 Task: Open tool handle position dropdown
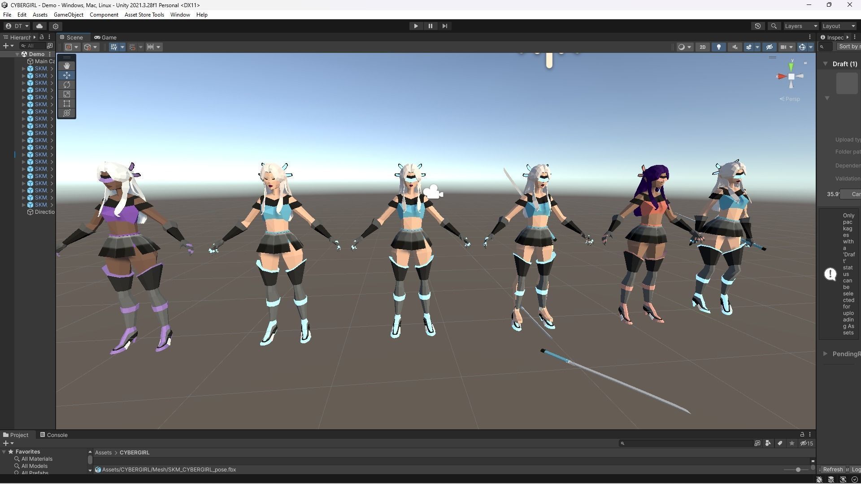click(x=72, y=47)
